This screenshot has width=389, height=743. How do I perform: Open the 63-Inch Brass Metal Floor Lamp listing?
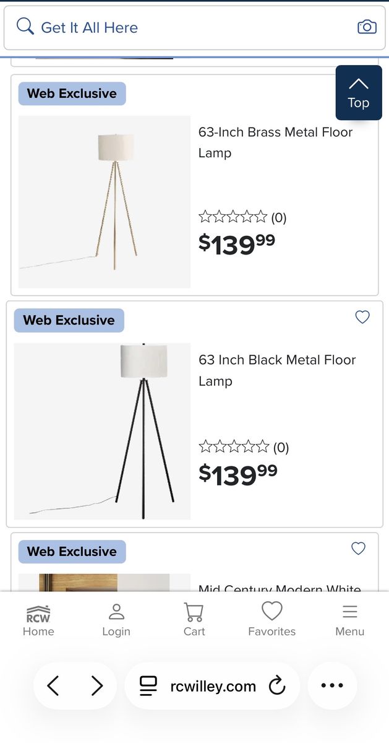(x=276, y=142)
